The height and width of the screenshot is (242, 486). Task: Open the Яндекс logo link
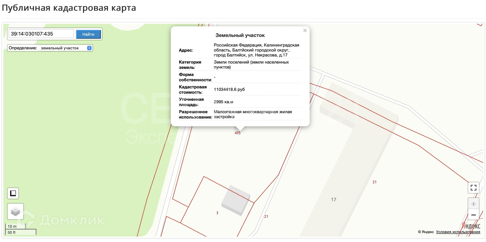coord(471,226)
